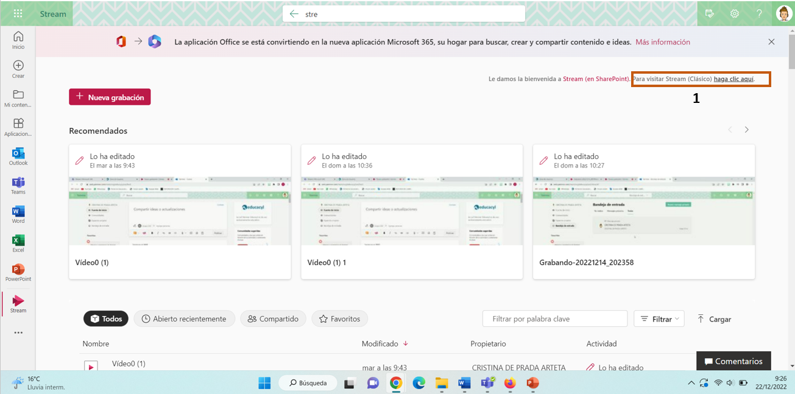The height and width of the screenshot is (394, 795).
Task: Launch Outlook from the sidebar
Action: pos(18,157)
